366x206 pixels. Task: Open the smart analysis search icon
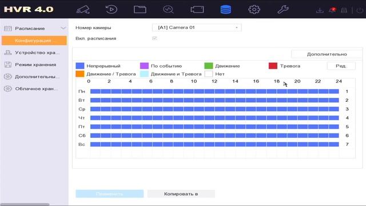point(168,10)
